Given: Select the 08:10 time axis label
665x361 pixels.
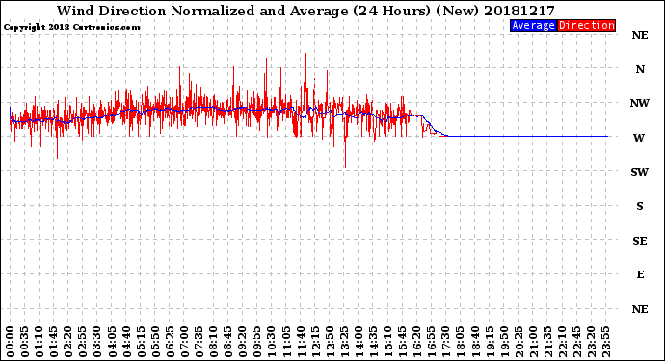Looking at the screenshot, I should [x=213, y=342].
